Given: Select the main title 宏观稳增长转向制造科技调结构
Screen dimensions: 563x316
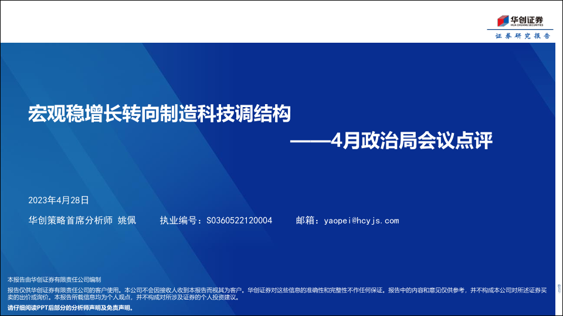Looking at the screenshot, I should pos(160,114).
